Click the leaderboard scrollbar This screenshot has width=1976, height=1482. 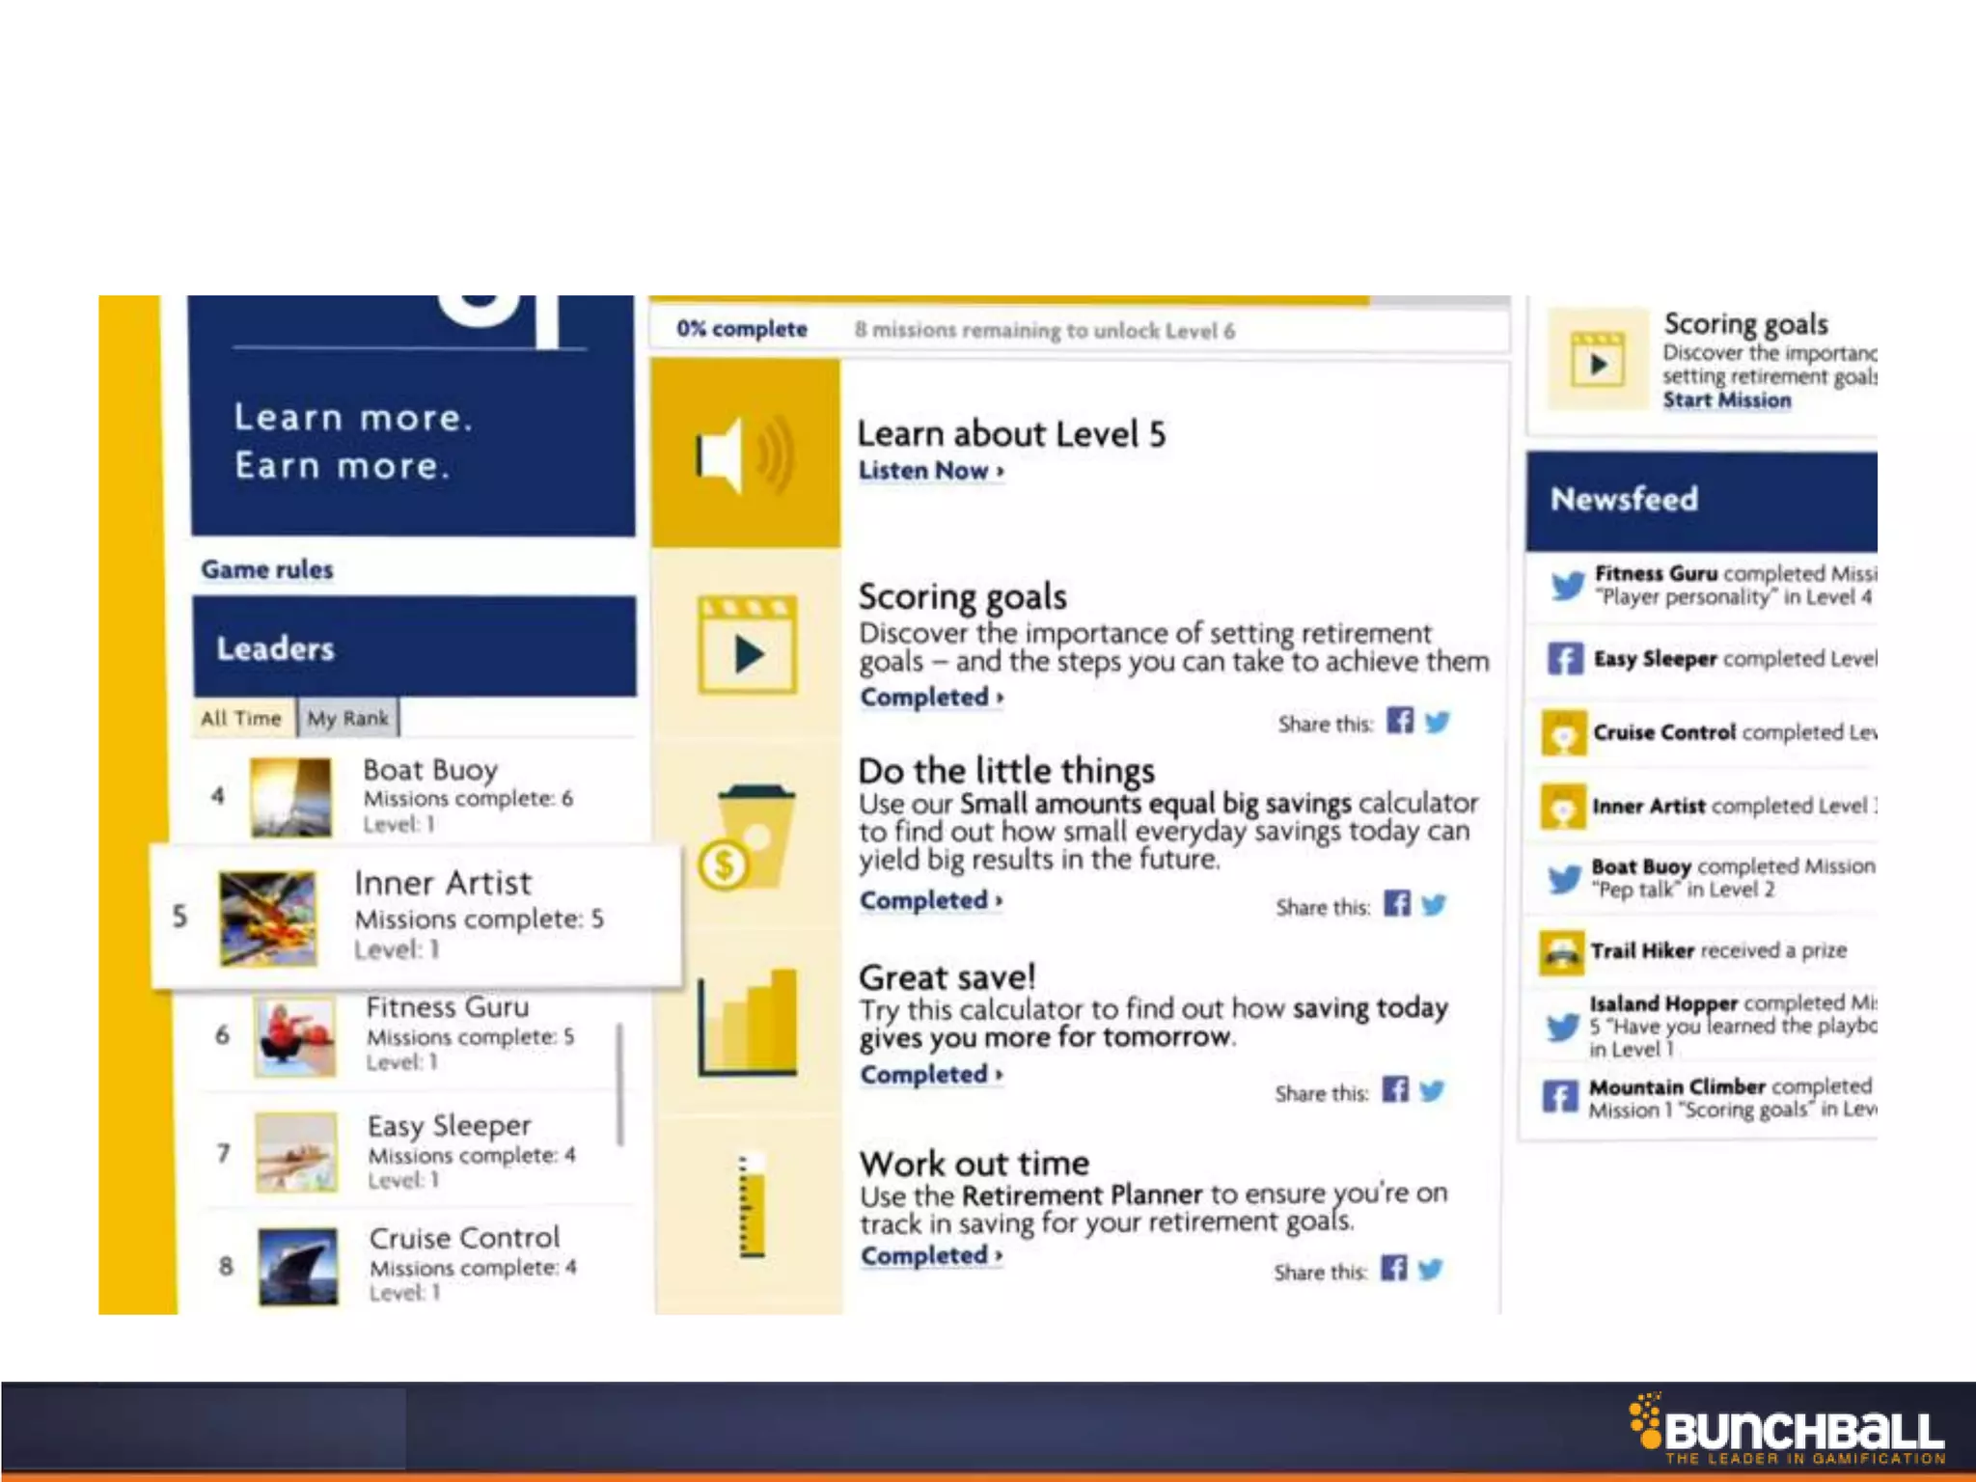point(618,1083)
